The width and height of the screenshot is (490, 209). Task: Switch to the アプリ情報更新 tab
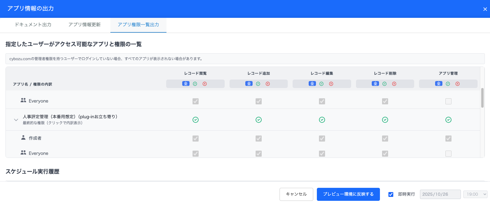85,25
